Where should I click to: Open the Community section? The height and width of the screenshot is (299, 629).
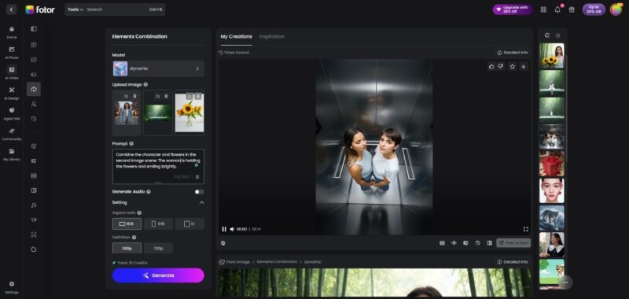(x=12, y=134)
